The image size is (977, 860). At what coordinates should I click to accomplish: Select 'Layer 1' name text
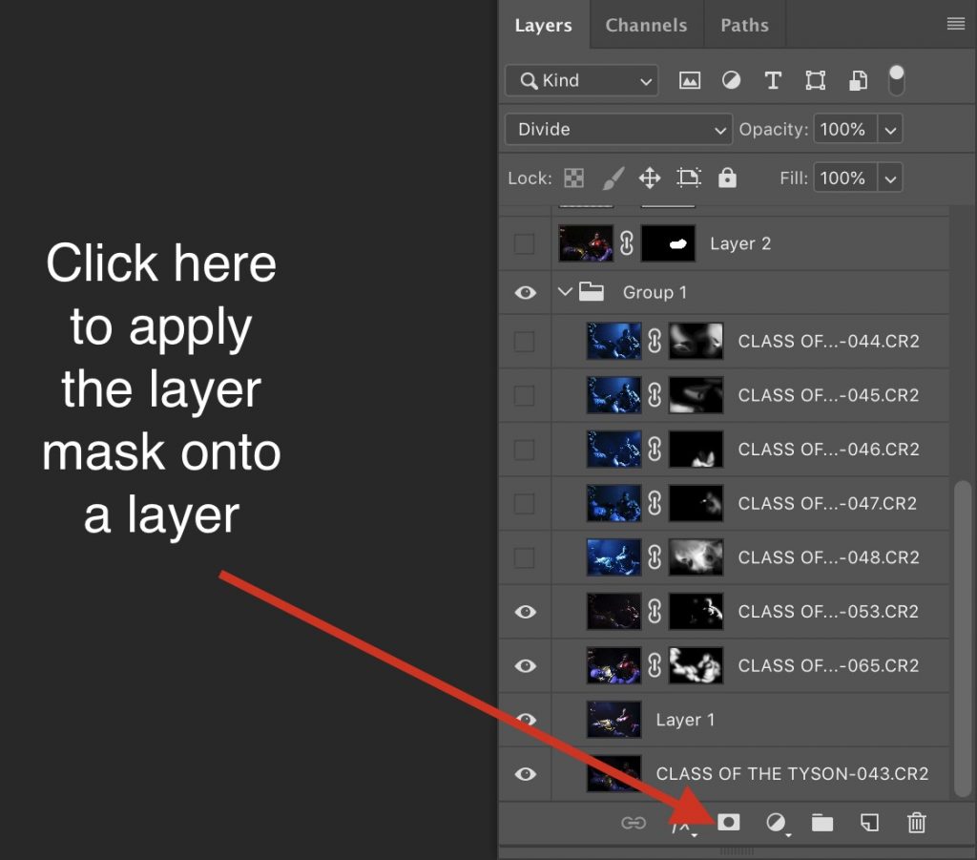tap(685, 720)
